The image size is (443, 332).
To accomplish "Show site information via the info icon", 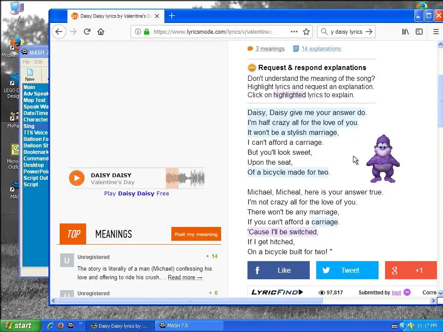I will (138, 32).
